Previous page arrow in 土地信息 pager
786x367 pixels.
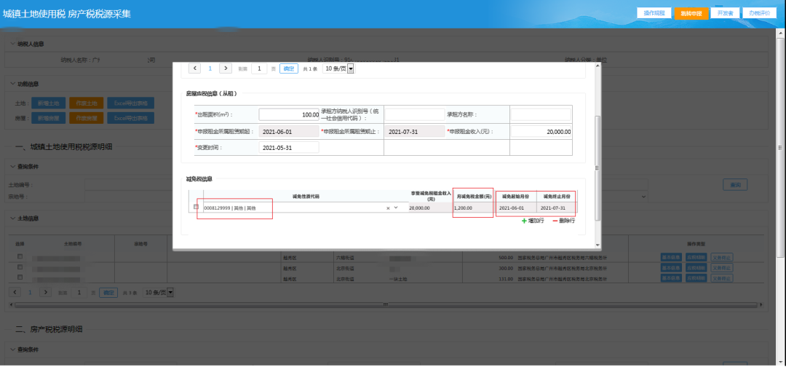(15, 292)
